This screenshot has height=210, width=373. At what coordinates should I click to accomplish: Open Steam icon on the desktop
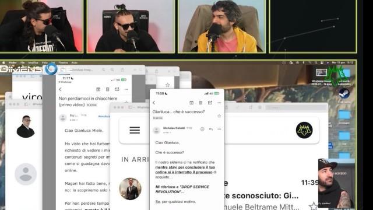344,93
